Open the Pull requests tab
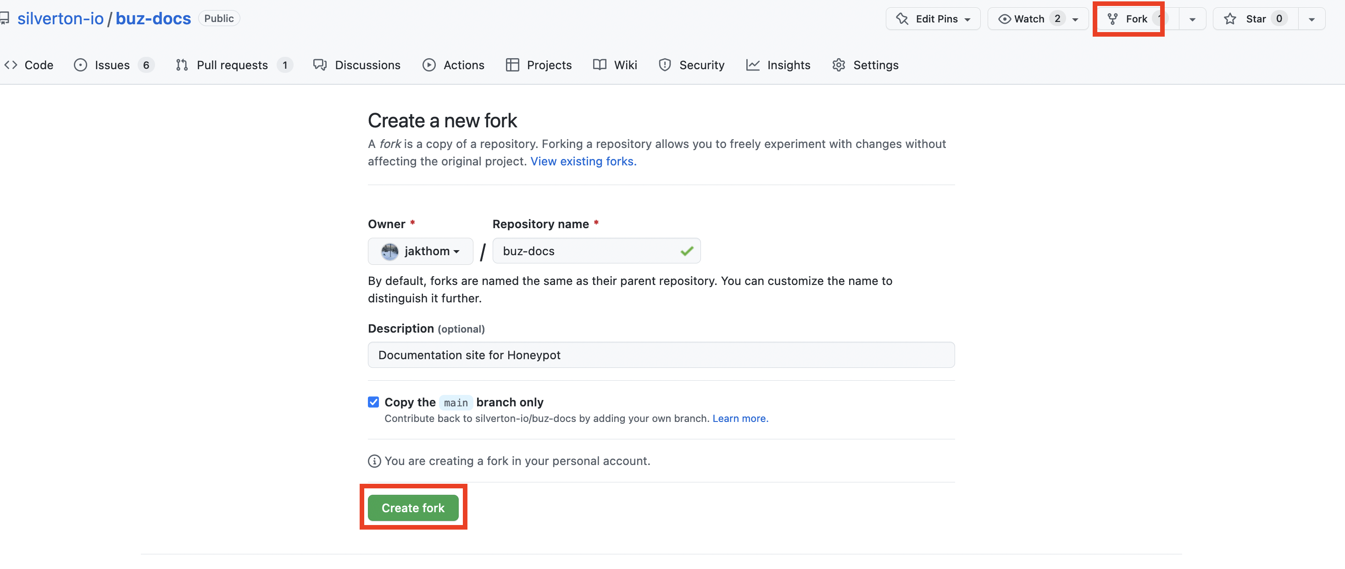This screenshot has height=569, width=1345. click(234, 65)
